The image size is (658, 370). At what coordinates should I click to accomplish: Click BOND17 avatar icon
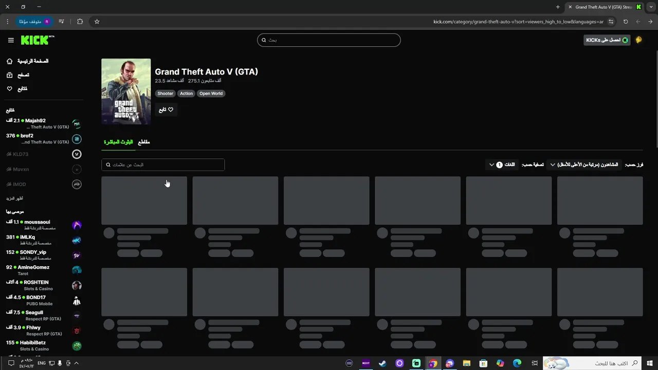coord(77,301)
